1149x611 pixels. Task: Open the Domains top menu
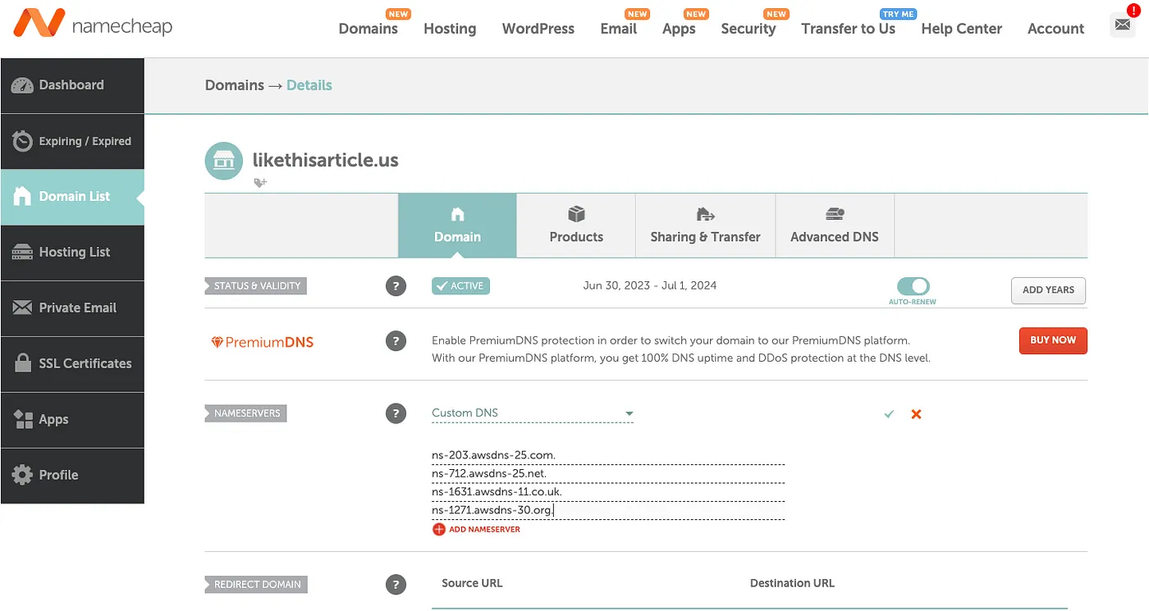click(368, 29)
